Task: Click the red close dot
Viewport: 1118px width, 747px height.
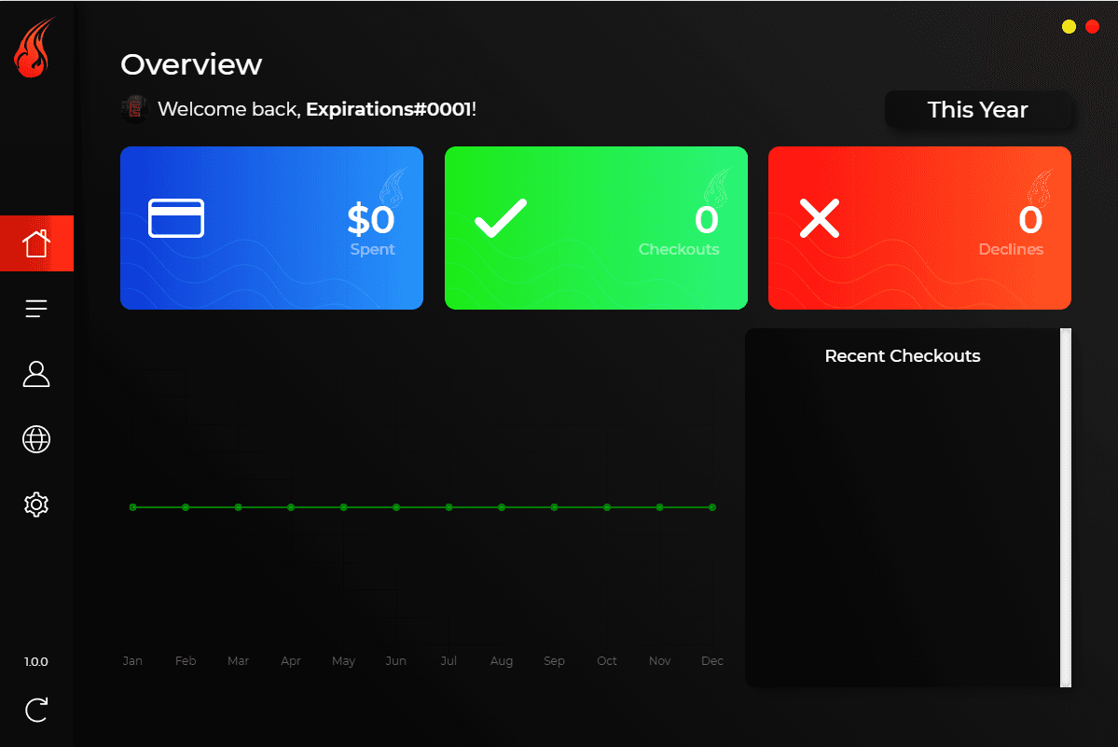Action: (x=1092, y=27)
